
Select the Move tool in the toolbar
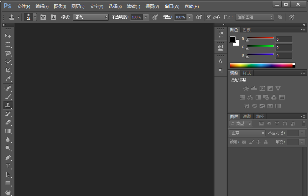point(8,36)
